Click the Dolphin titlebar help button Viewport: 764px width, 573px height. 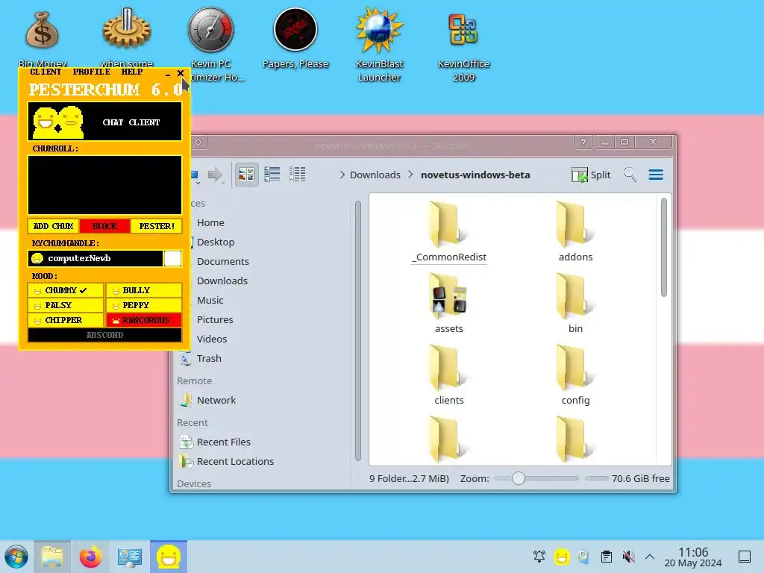[583, 143]
